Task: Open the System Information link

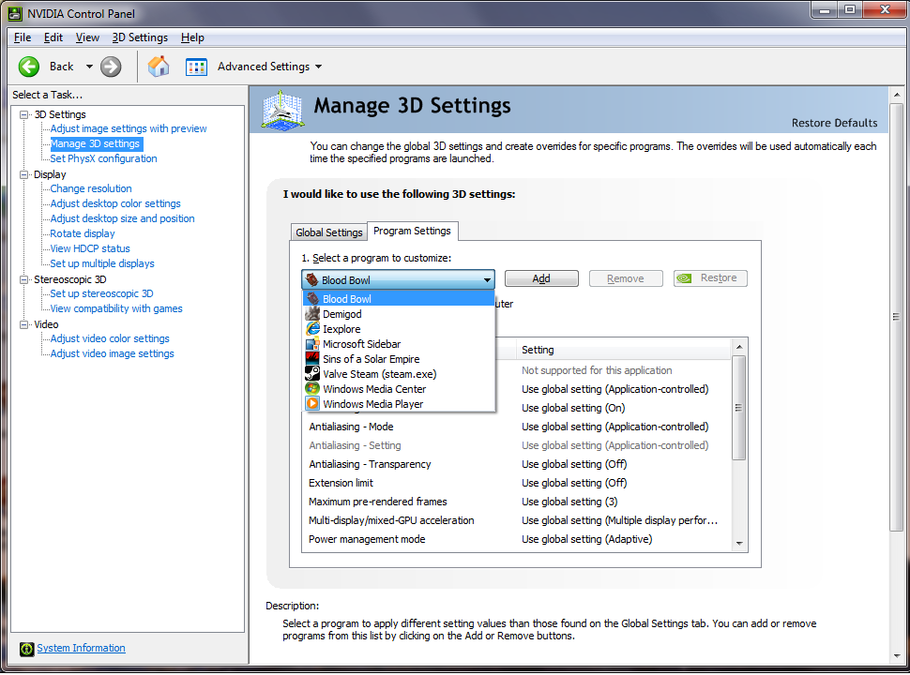Action: click(x=81, y=648)
